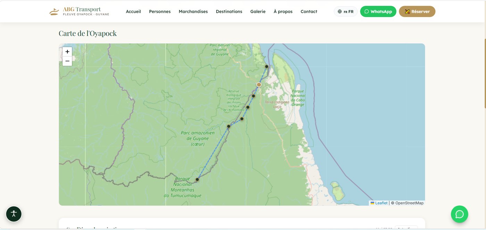
Task: Select the southernmost marker near Parque Nacional Montanhas
Action: [197, 179]
